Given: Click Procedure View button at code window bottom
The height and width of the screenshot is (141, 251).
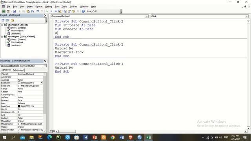Looking at the screenshot, I should 51,131.
